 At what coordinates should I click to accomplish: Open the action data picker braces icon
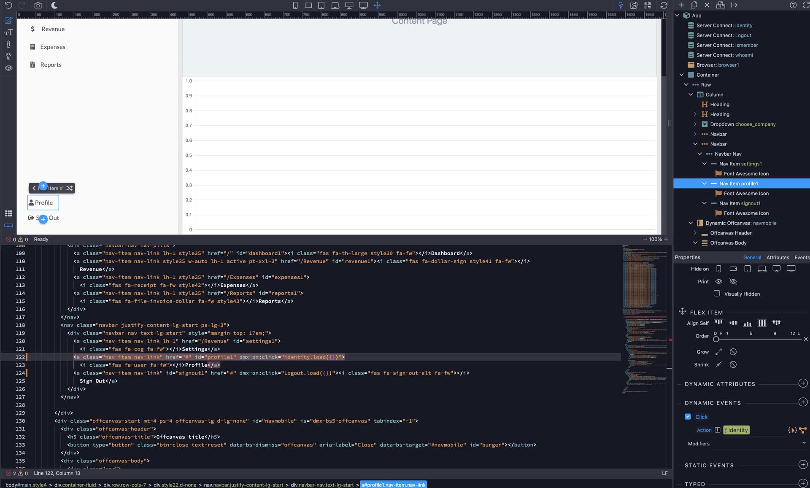792,430
